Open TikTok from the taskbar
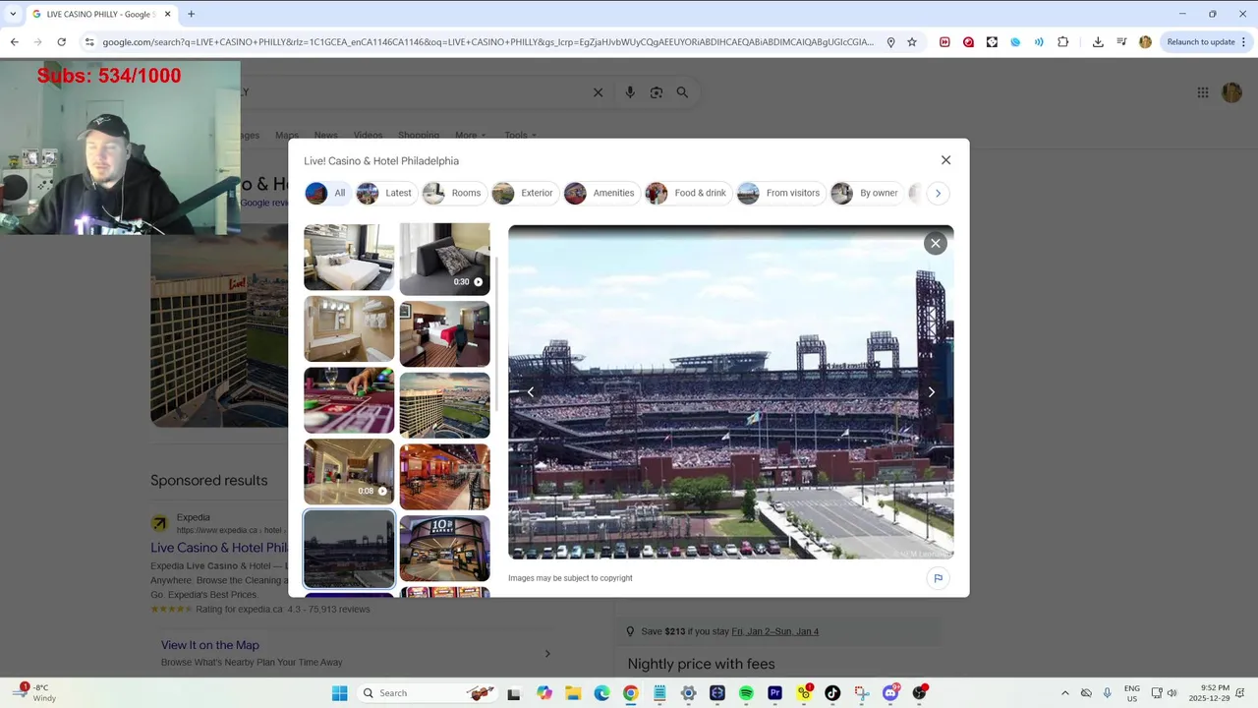 click(x=832, y=693)
